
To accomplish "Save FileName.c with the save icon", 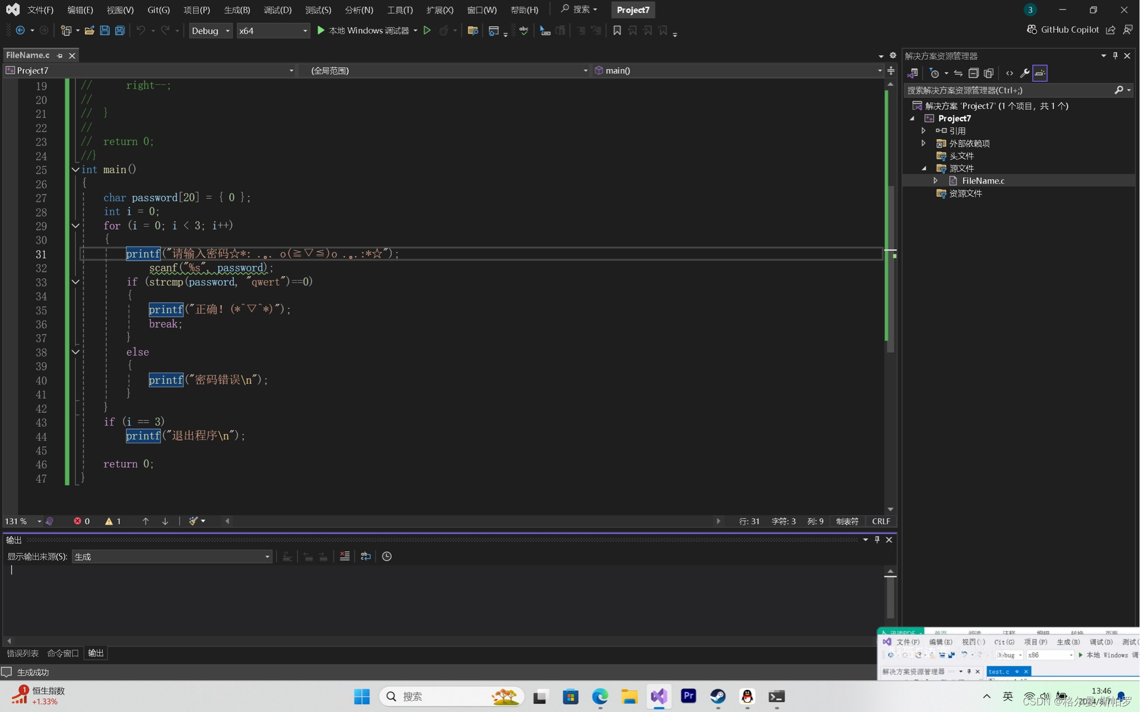I will coord(105,31).
